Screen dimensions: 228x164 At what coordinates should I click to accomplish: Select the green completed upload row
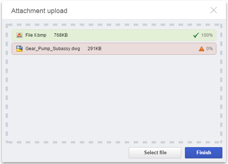114,35
